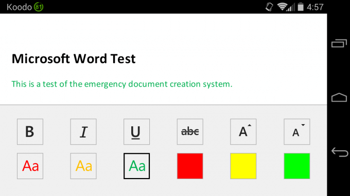Toggle Underline formatting button
The width and height of the screenshot is (350, 196).
(x=136, y=132)
